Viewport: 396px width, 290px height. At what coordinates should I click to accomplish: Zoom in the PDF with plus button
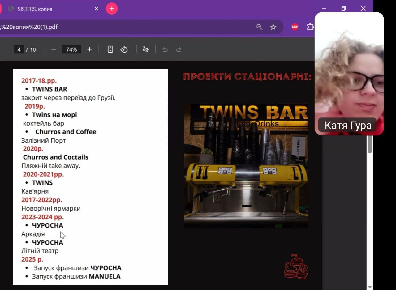click(x=89, y=49)
